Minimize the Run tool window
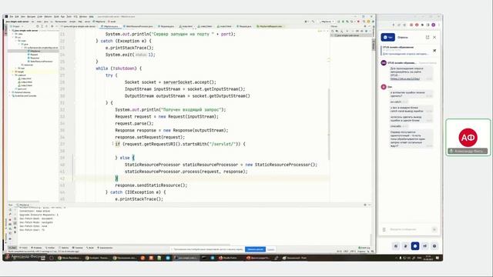 click(x=370, y=205)
